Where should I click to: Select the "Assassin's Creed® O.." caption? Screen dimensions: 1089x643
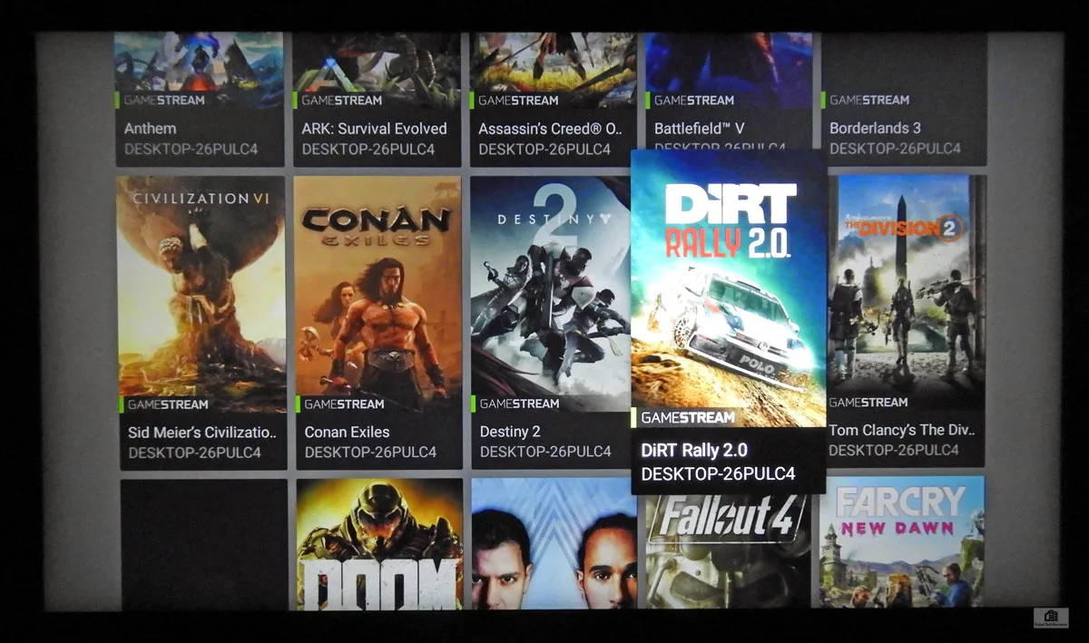pos(550,129)
